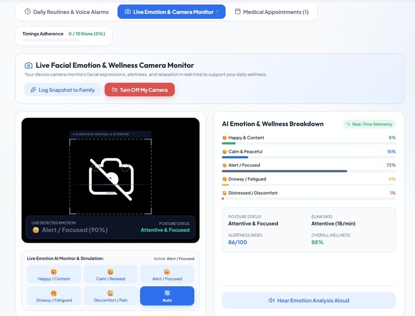
Task: Click Calm & Peaceful emoji in breakdown
Action: pos(225,152)
